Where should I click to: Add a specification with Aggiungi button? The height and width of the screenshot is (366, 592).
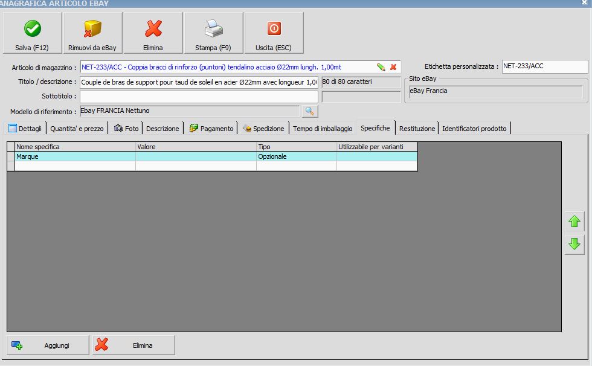(48, 345)
